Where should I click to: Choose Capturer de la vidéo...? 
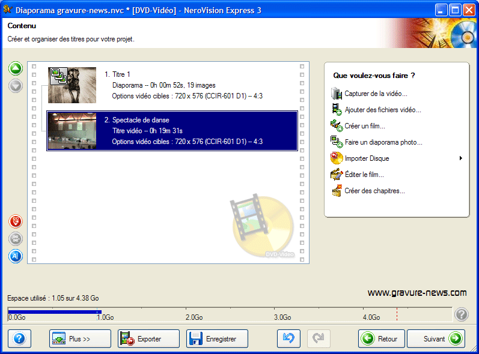pos(376,94)
